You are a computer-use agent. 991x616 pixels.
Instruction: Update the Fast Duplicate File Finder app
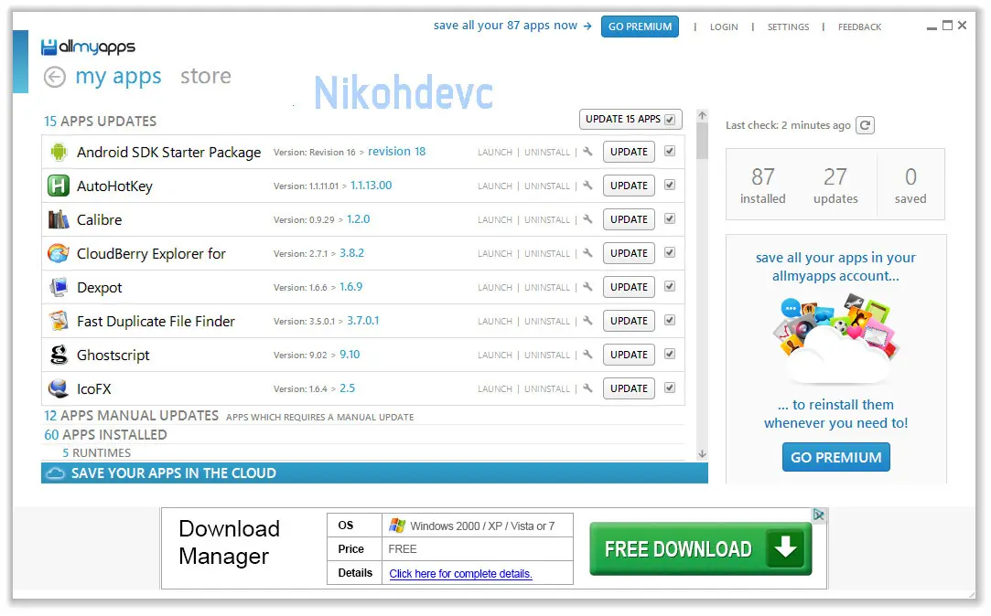pyautogui.click(x=629, y=321)
